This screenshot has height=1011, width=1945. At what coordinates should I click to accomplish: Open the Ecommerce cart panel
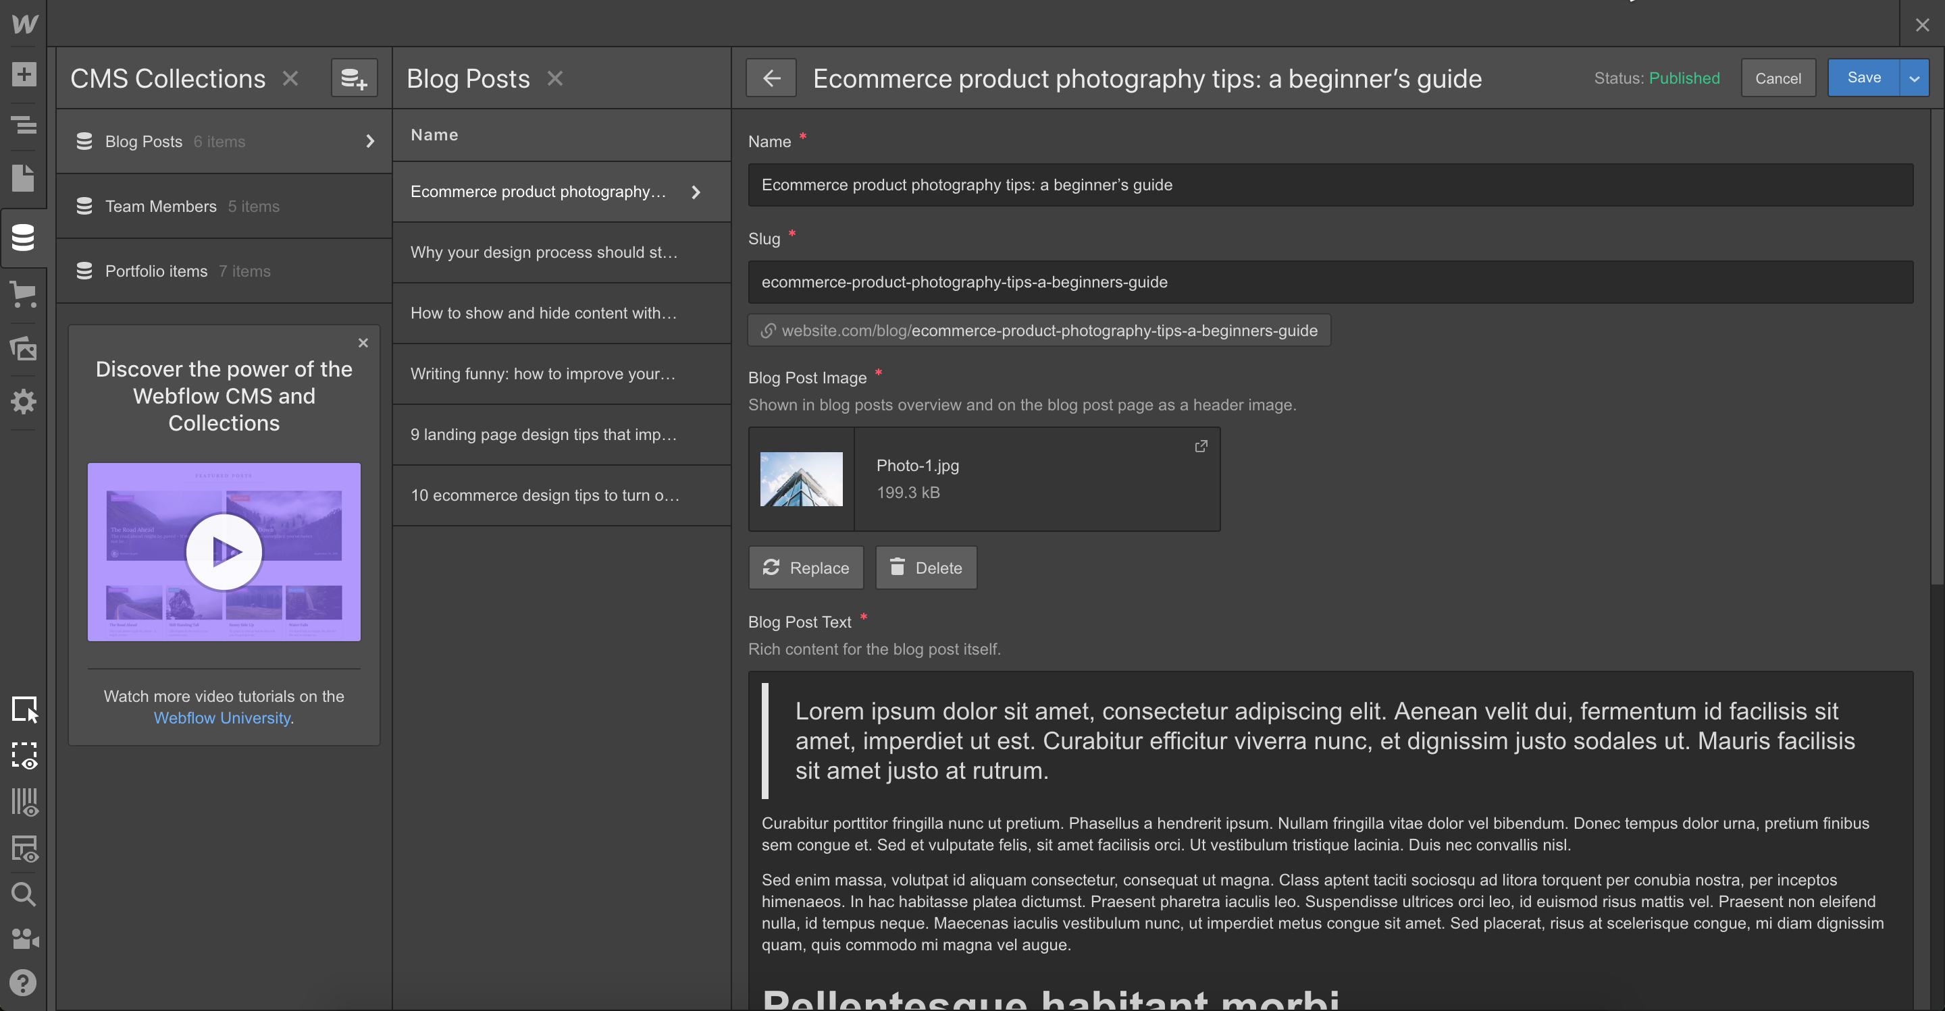[x=24, y=294]
